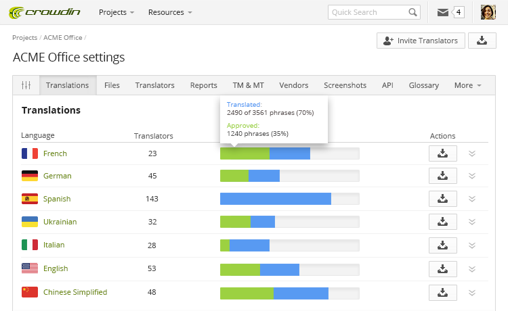Expand the French row chevron
The height and width of the screenshot is (311, 508).
472,153
